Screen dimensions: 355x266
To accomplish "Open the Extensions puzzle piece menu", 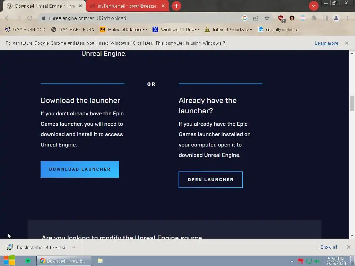I will [314, 18].
